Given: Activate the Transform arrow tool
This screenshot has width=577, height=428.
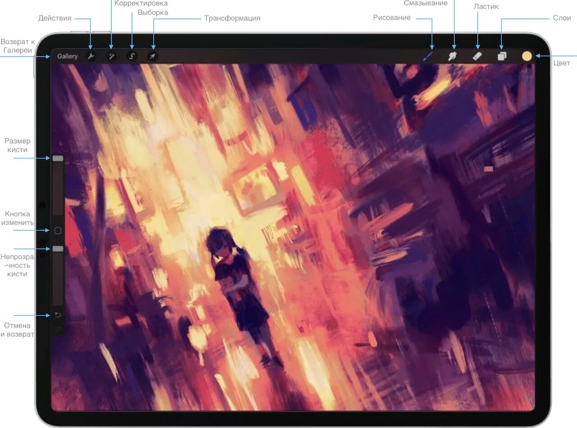Looking at the screenshot, I should [x=153, y=56].
